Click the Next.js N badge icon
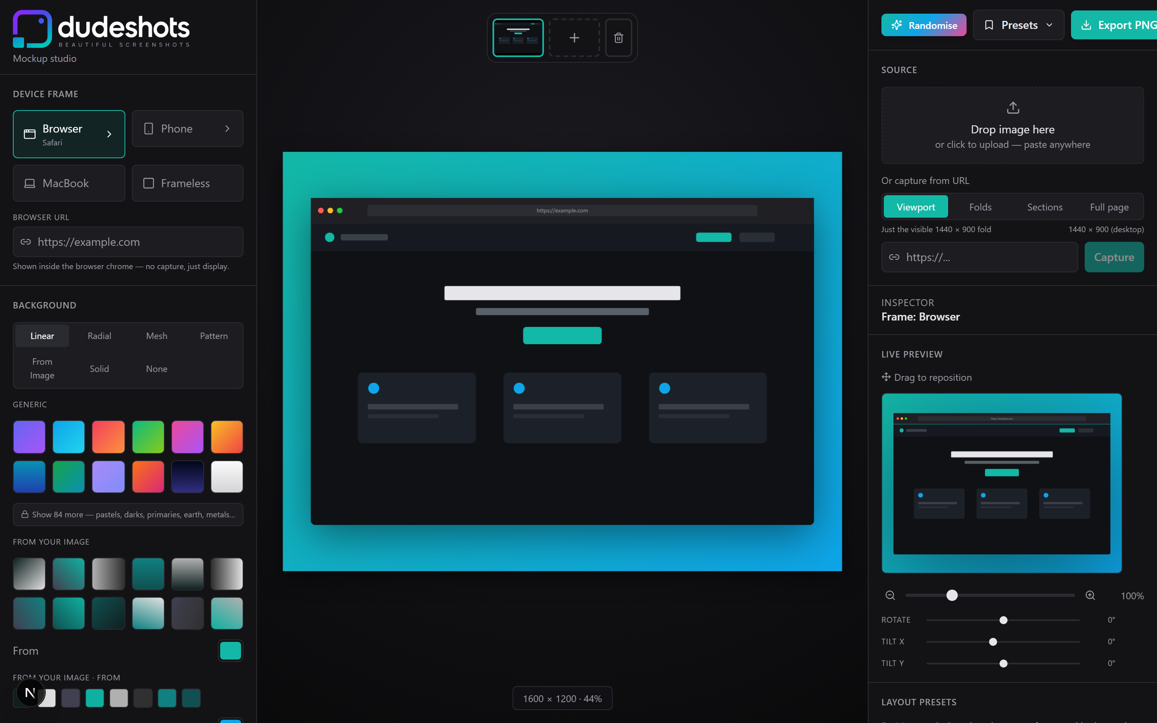 (x=30, y=693)
